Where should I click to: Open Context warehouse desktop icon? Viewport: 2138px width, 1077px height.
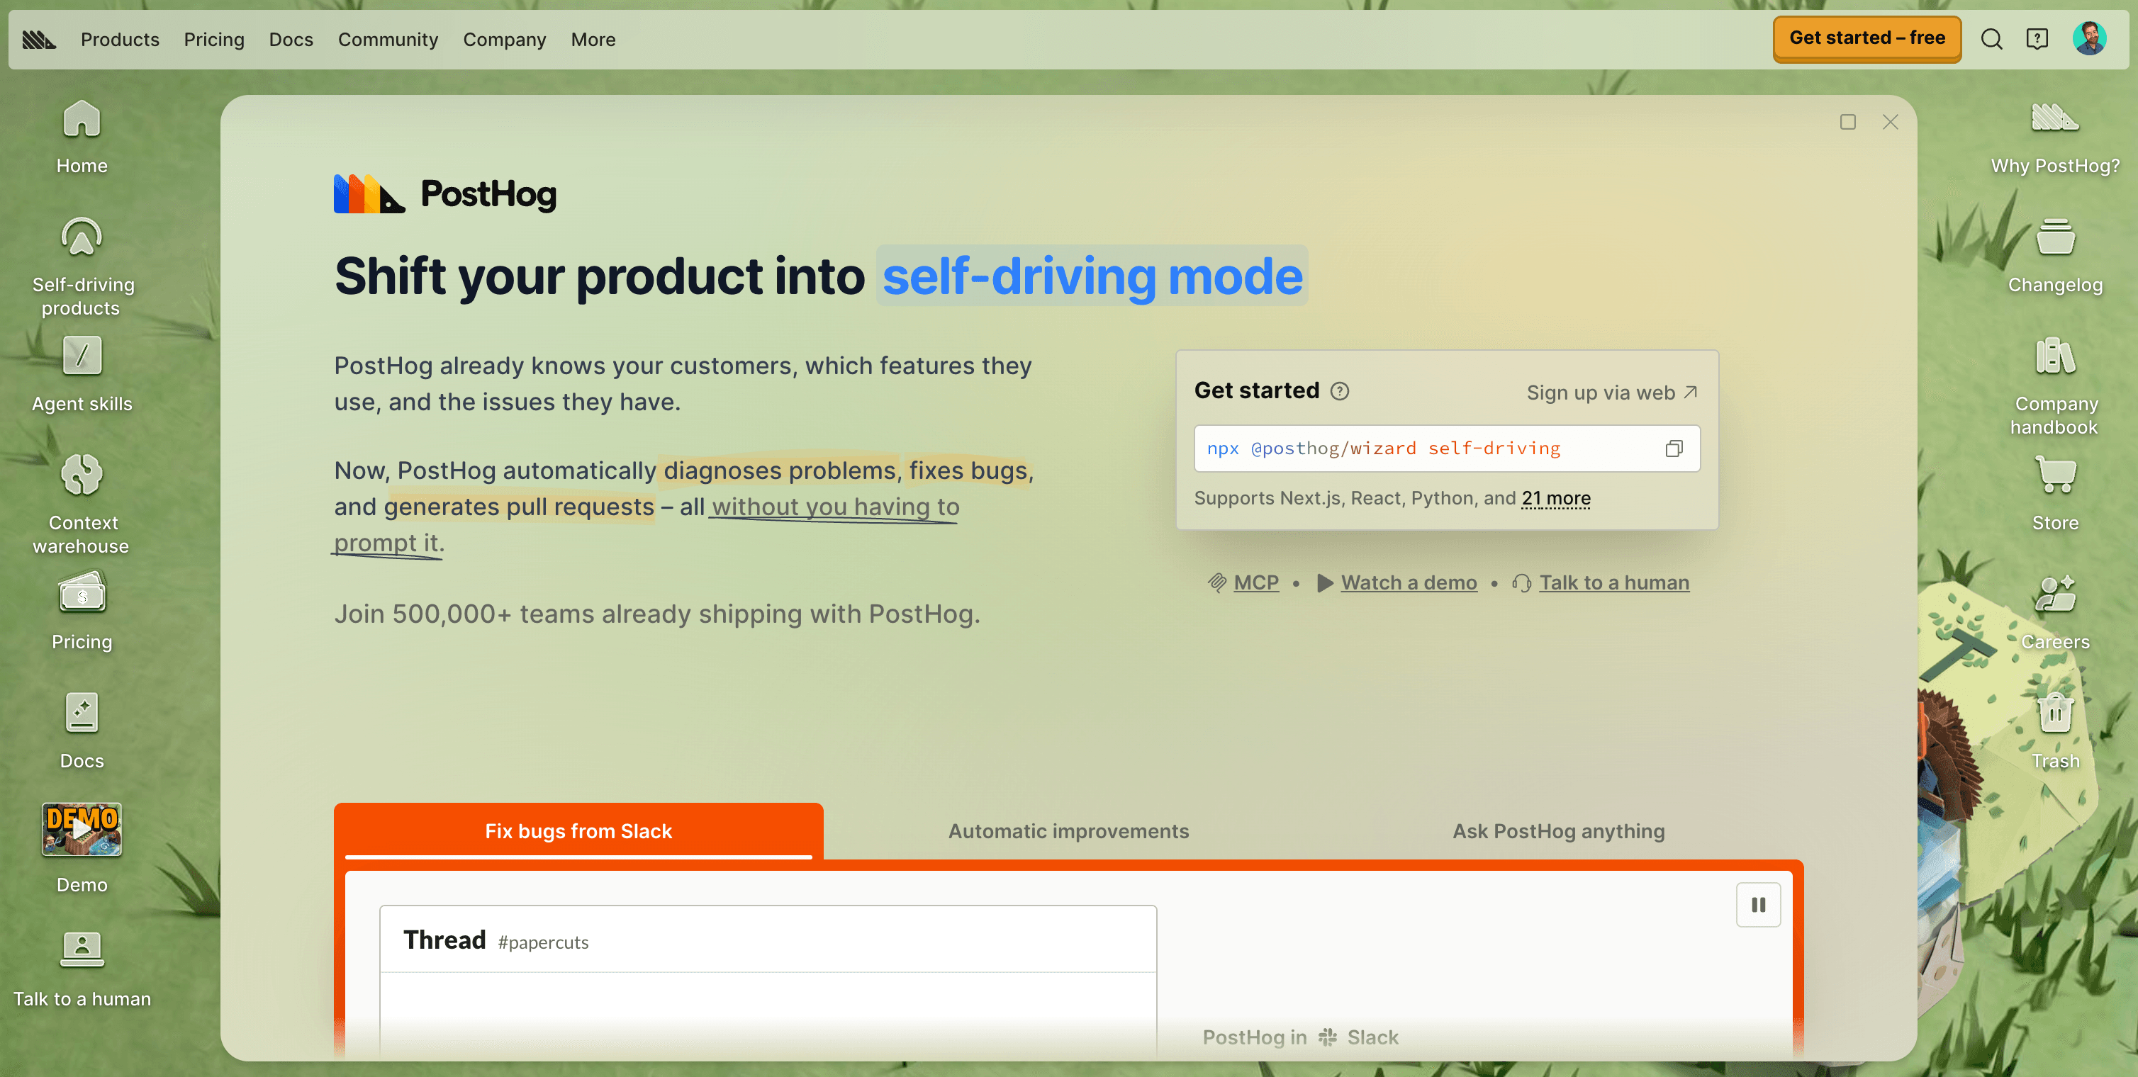82,504
